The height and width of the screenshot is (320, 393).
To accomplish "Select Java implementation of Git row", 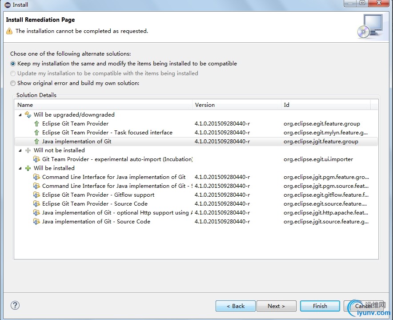I will pyautogui.click(x=196, y=141).
